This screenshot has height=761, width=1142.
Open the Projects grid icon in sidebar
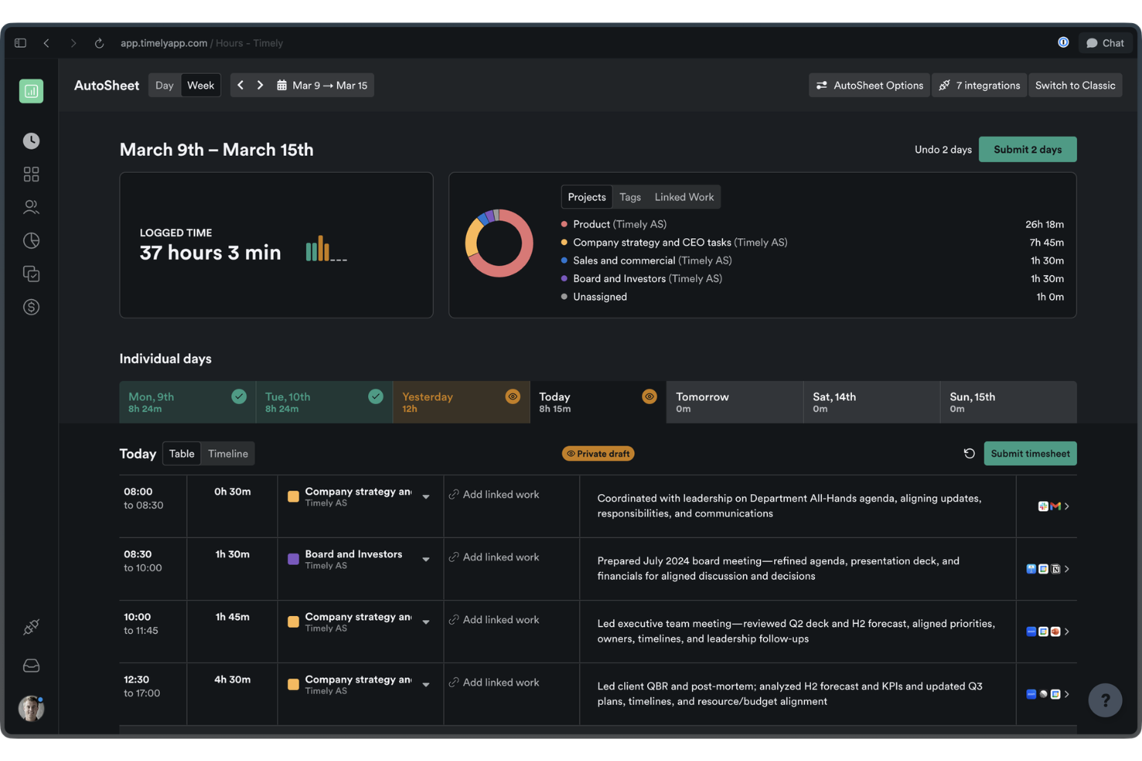(31, 174)
